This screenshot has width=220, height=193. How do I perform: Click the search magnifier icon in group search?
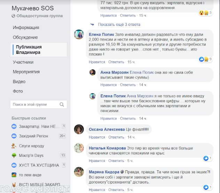62,104
